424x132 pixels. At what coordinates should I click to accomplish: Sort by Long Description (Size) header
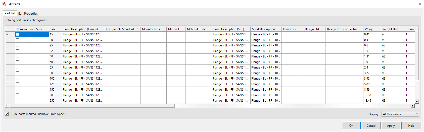pos(231,29)
